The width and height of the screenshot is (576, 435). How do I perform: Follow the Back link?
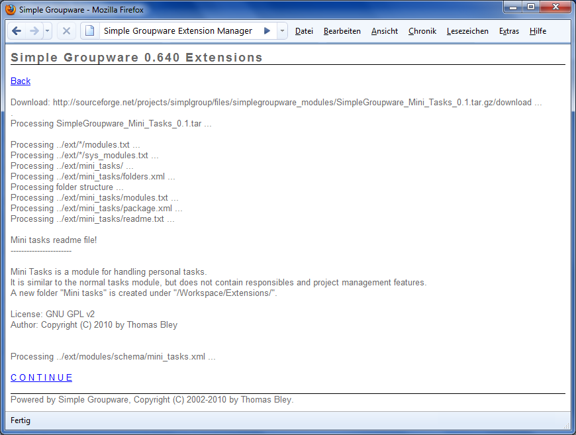tap(21, 81)
